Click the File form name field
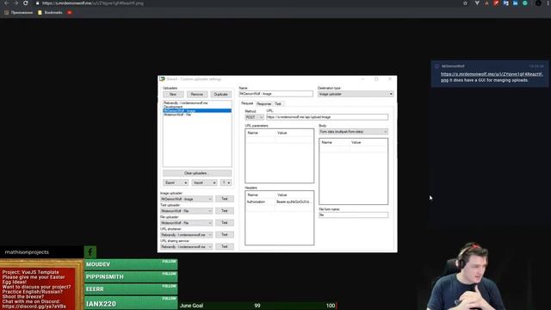Screen dimensions: 551x310 coord(353,214)
